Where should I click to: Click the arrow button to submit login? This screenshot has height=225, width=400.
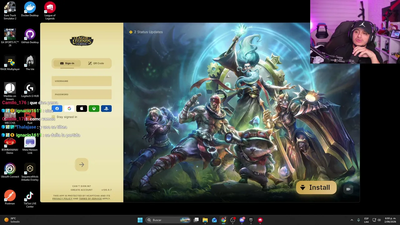tap(82, 165)
